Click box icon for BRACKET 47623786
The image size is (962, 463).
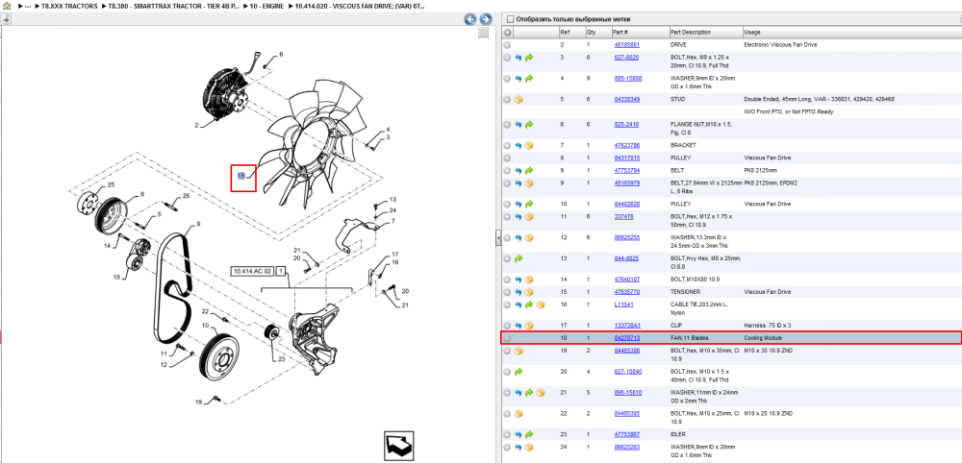(x=529, y=146)
